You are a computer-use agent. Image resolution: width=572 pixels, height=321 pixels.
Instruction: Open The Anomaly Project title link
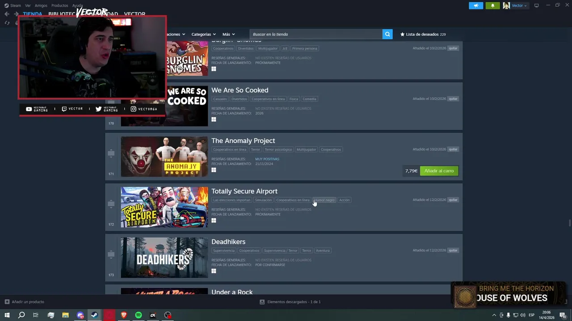point(243,141)
